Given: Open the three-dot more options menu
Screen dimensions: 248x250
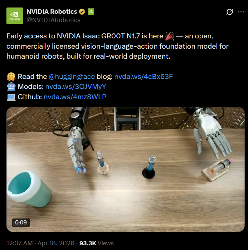Looking at the screenshot, I should pos(241,12).
